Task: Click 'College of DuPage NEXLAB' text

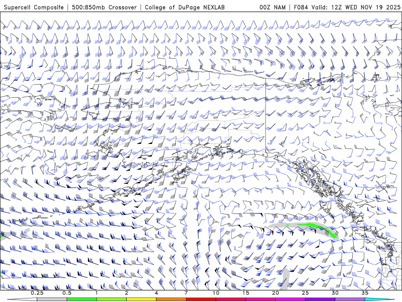Action: [x=184, y=7]
